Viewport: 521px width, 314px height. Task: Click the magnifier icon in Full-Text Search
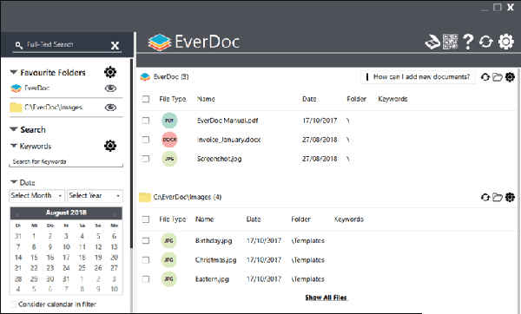(19, 45)
